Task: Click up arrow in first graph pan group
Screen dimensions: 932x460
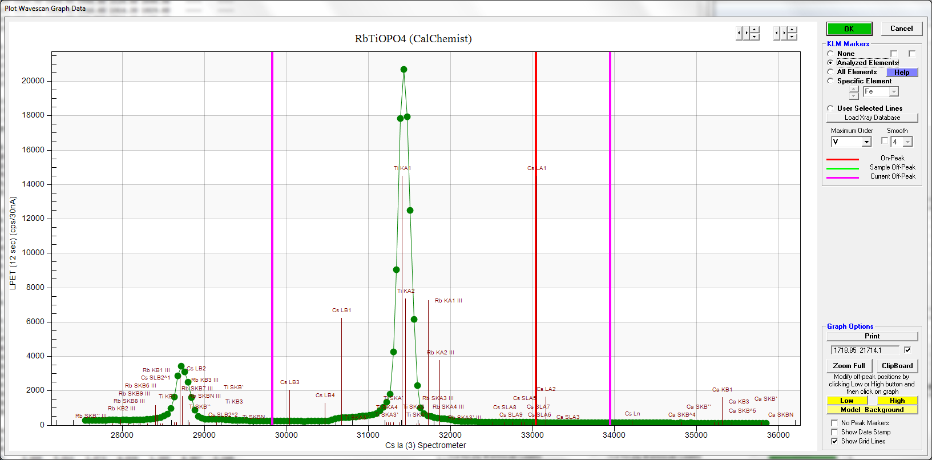Action: click(x=755, y=30)
